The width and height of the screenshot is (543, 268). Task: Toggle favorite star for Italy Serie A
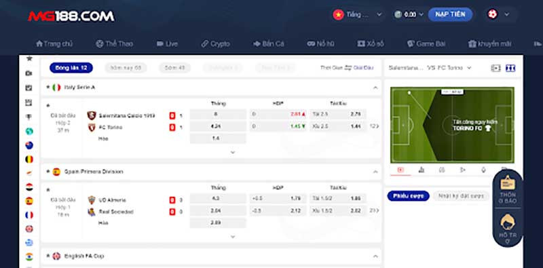(x=48, y=88)
